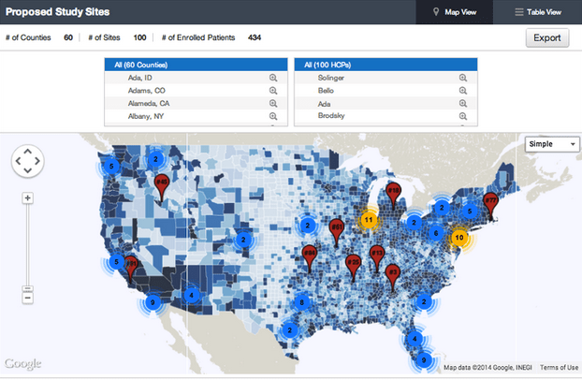Zoom to HCP Solinger on map

462,78
